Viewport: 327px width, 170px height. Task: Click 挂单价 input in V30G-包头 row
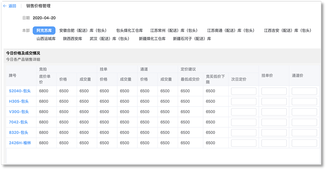(274, 112)
